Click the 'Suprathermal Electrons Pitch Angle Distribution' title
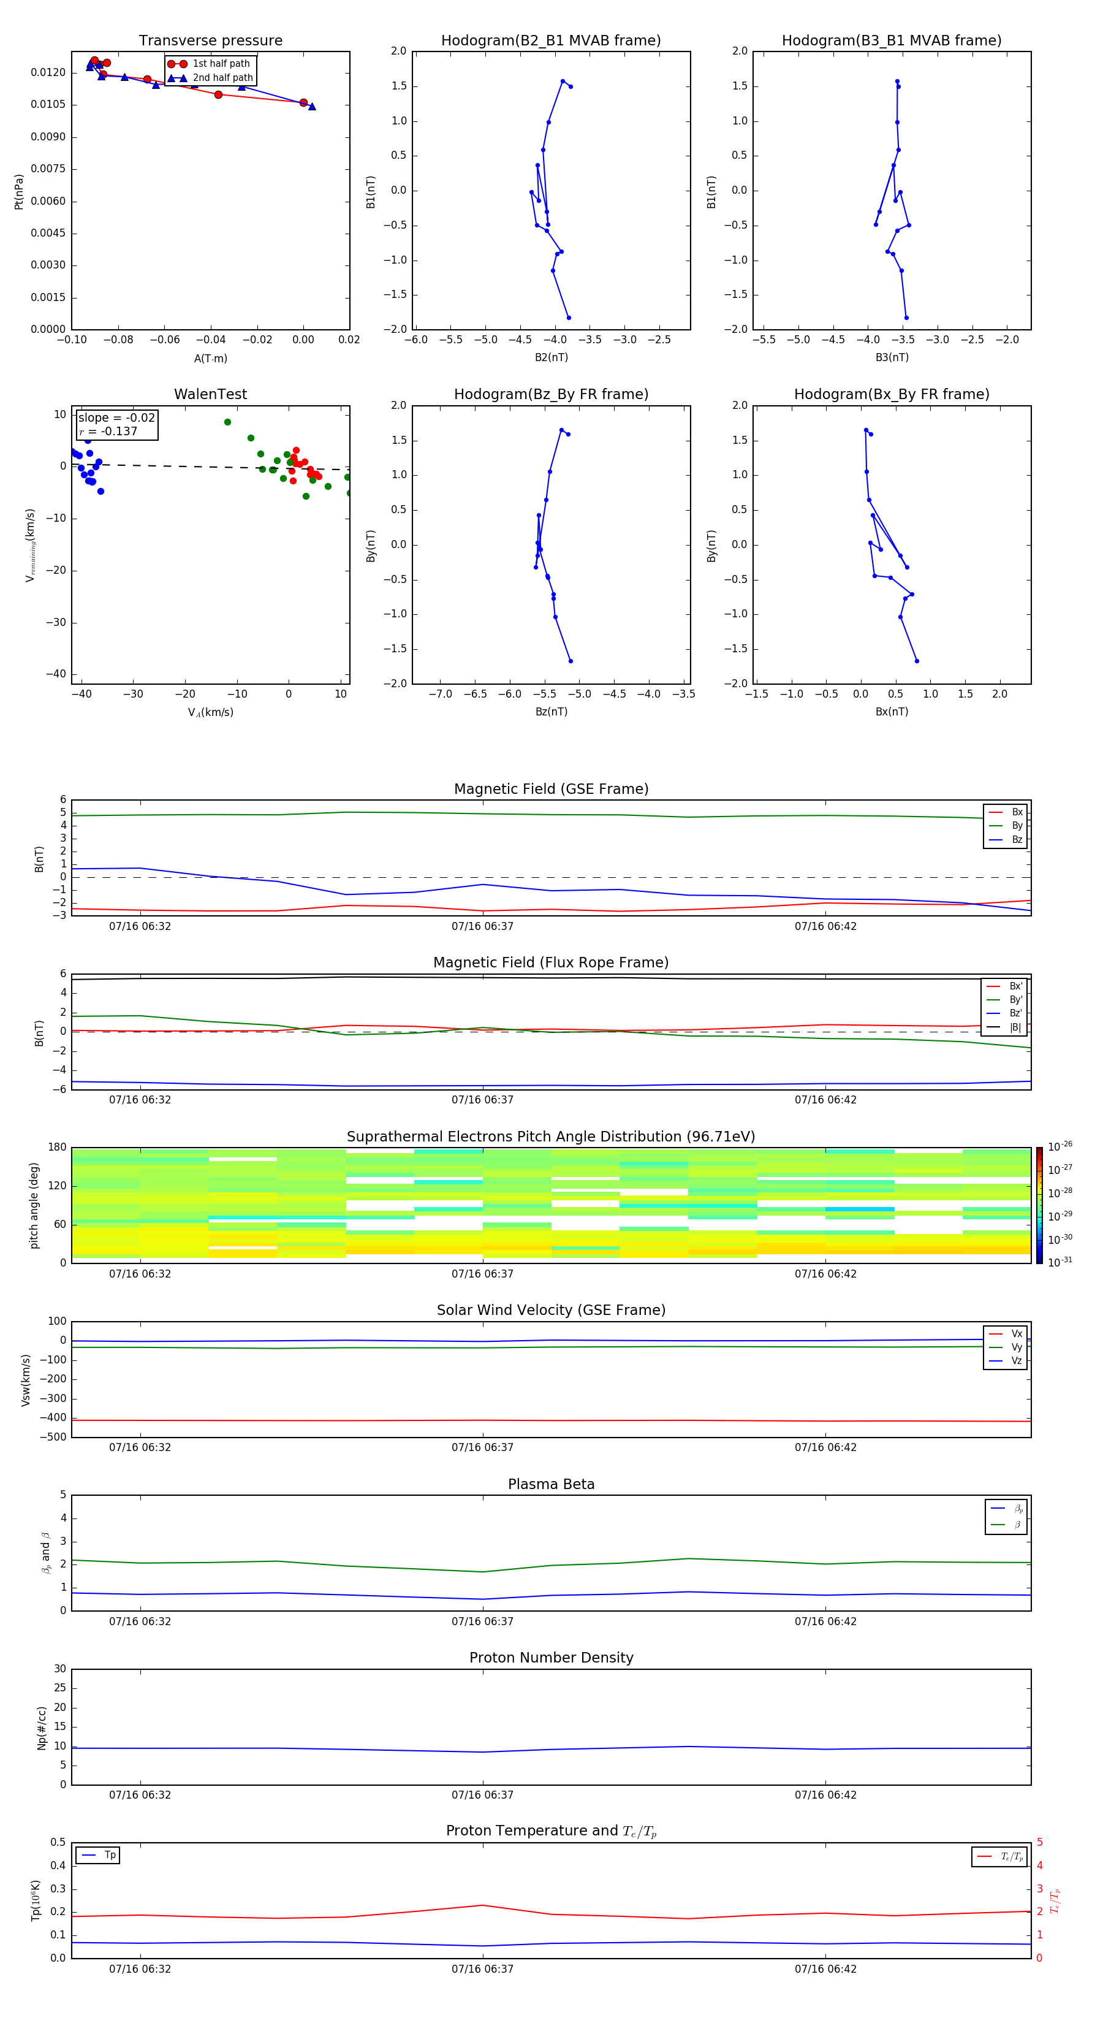The height and width of the screenshot is (2023, 1103). 551,1137
